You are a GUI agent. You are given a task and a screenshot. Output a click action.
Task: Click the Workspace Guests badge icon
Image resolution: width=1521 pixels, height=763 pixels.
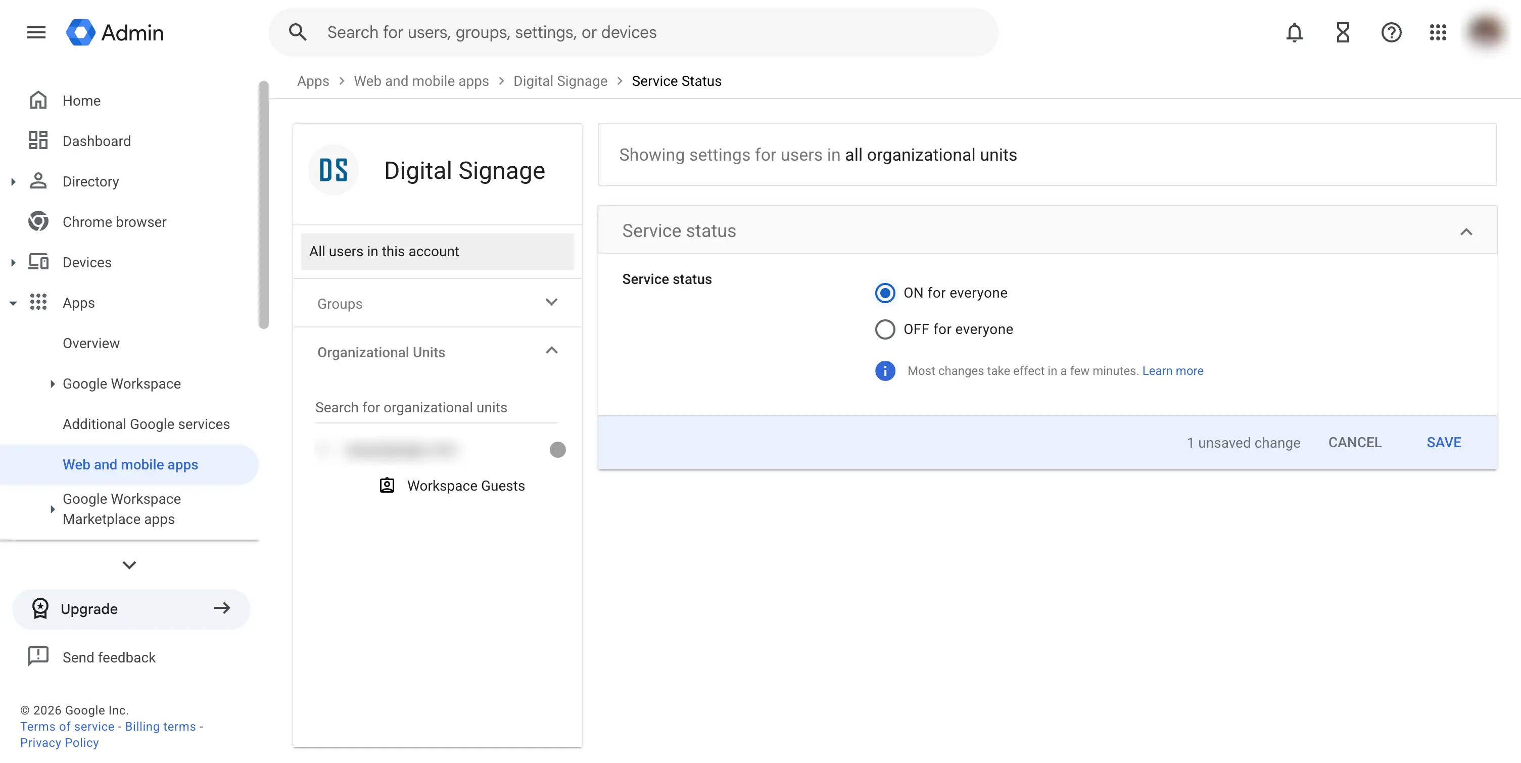pyautogui.click(x=387, y=486)
